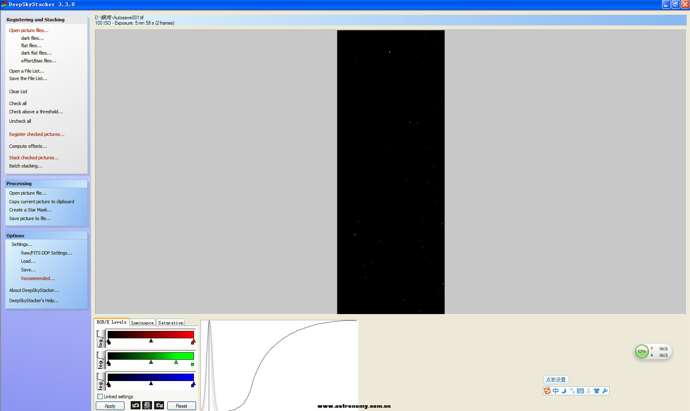The width and height of the screenshot is (690, 411).
Task: Click the moon half-width icon in IME bar
Action: (564, 391)
